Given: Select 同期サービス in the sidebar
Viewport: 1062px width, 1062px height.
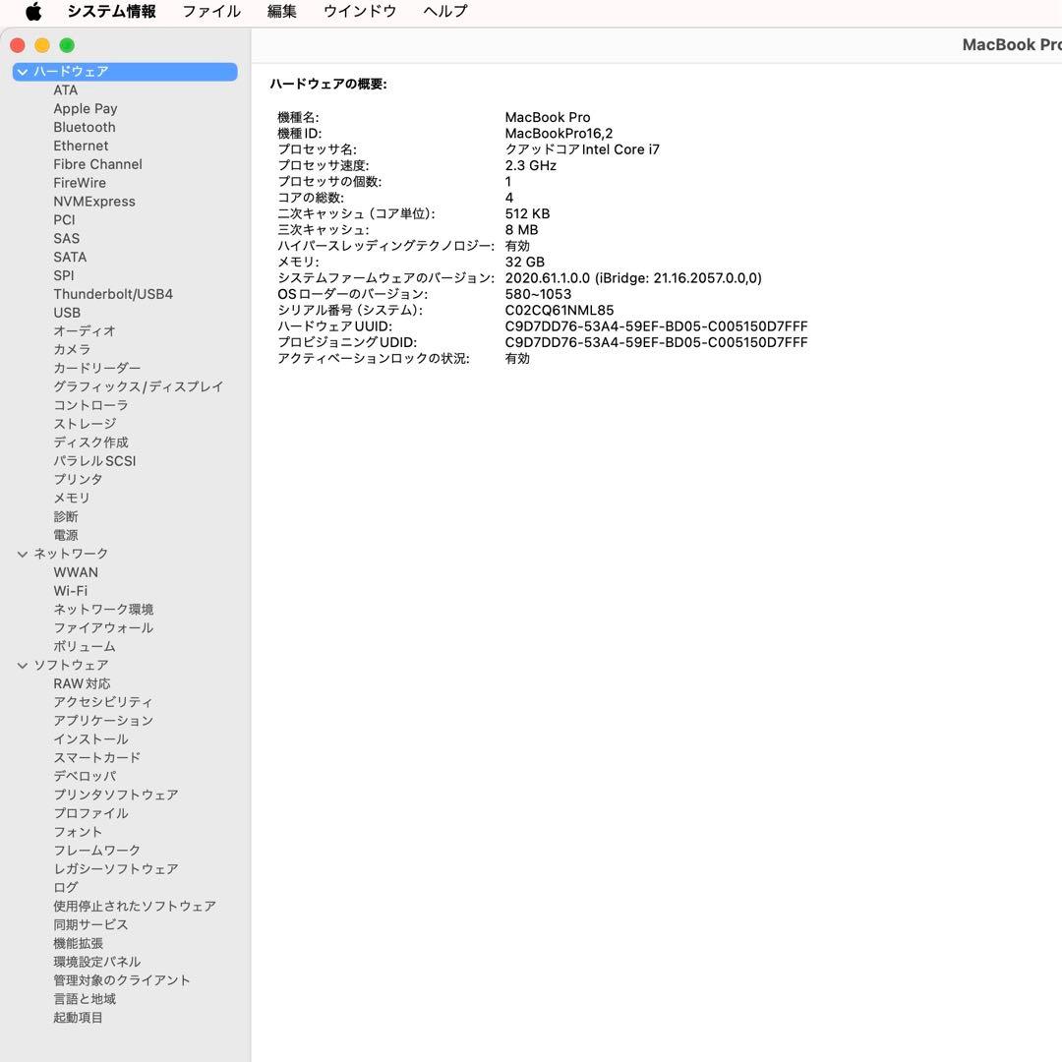Looking at the screenshot, I should tap(90, 925).
